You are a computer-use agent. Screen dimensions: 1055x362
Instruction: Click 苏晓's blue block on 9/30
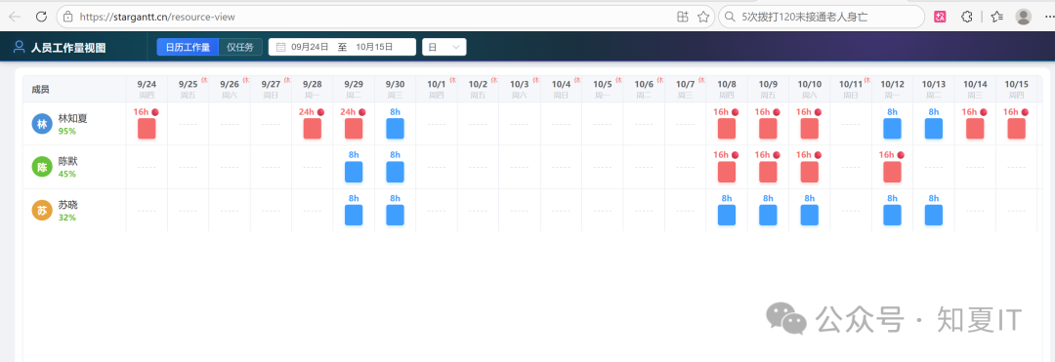395,215
